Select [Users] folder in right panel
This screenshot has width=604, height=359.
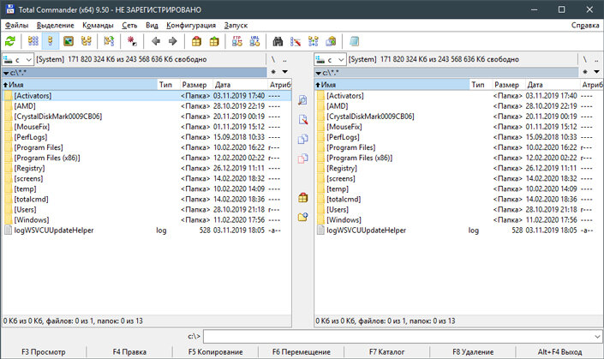[x=458, y=210]
